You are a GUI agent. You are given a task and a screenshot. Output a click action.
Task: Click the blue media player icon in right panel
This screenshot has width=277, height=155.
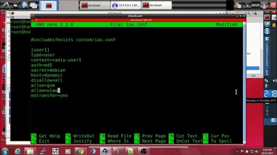[267, 31]
